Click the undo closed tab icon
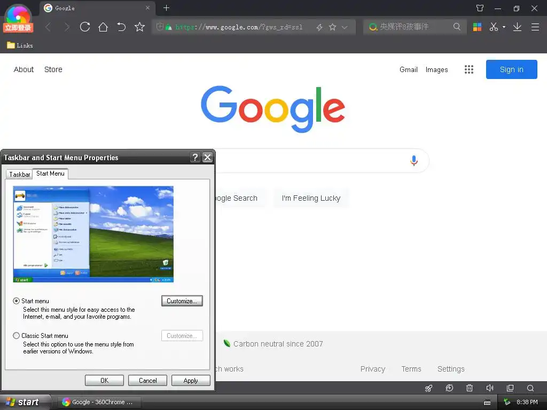 pos(121,27)
